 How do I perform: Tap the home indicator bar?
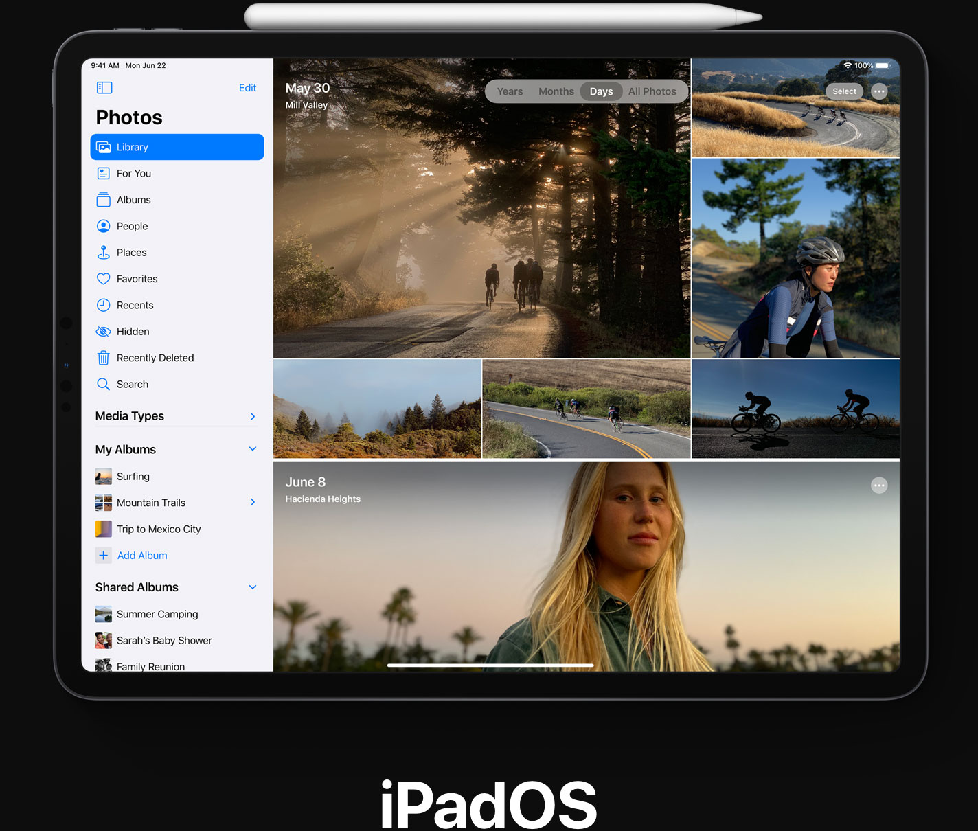click(x=490, y=665)
